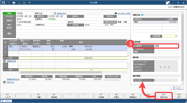Screen dimensions: 187x103
Task: Click the プリントTシ product name cell
Action: (25, 50)
